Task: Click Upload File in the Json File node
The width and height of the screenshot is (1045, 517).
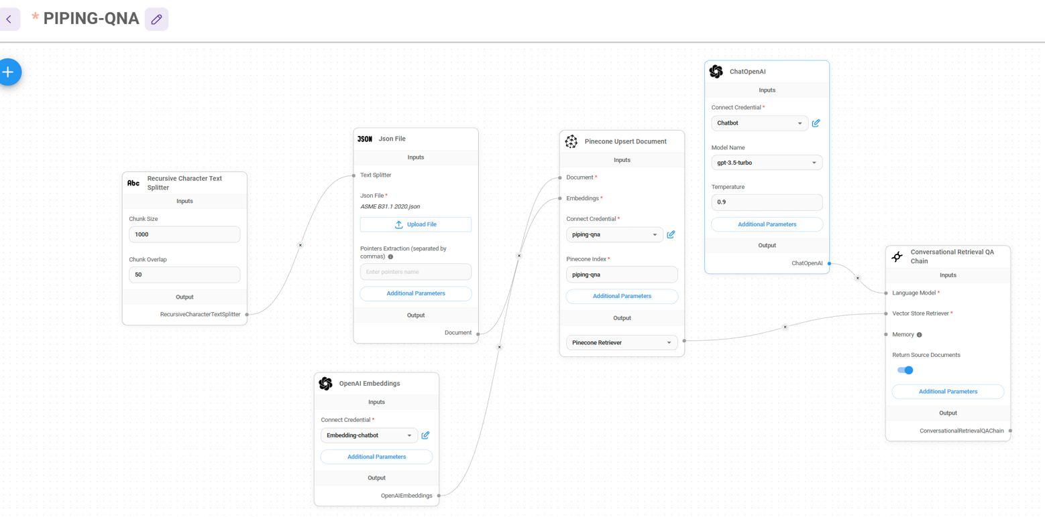Action: [416, 224]
